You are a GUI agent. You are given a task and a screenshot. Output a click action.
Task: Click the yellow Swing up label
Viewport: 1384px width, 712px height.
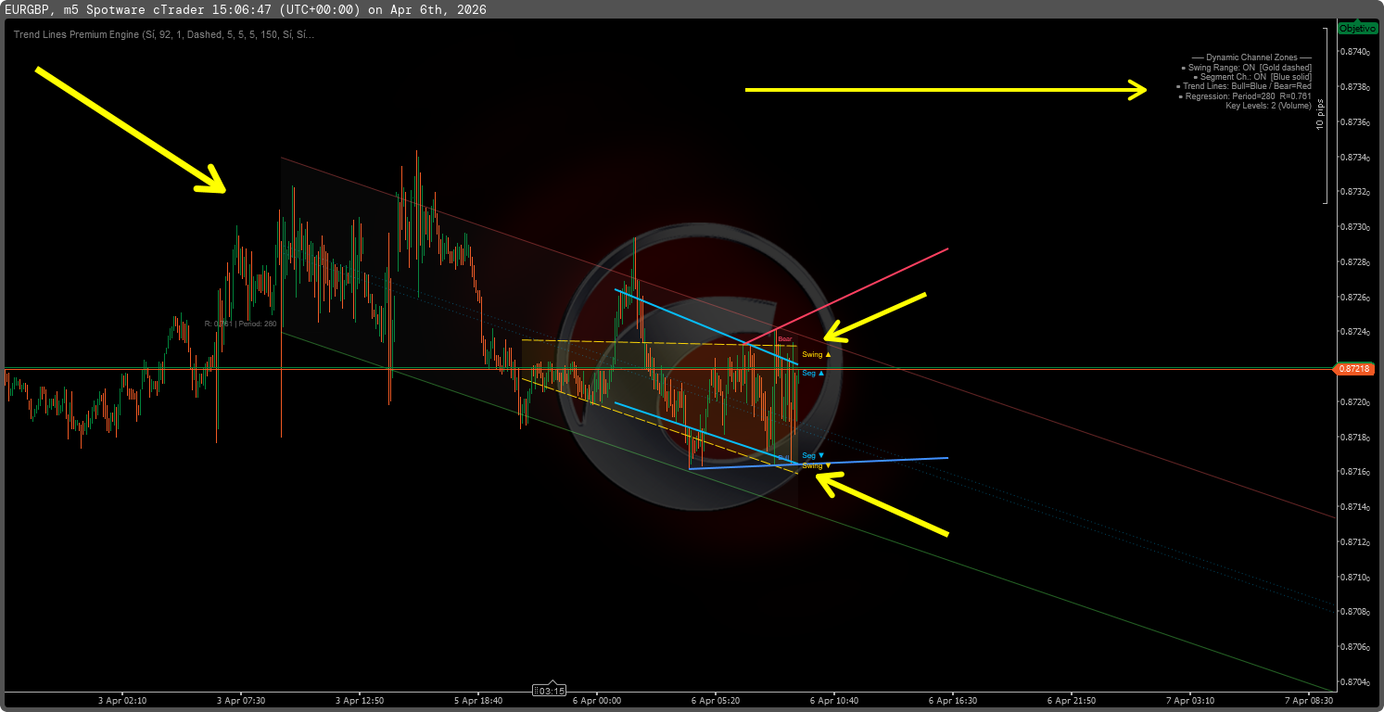(x=816, y=355)
